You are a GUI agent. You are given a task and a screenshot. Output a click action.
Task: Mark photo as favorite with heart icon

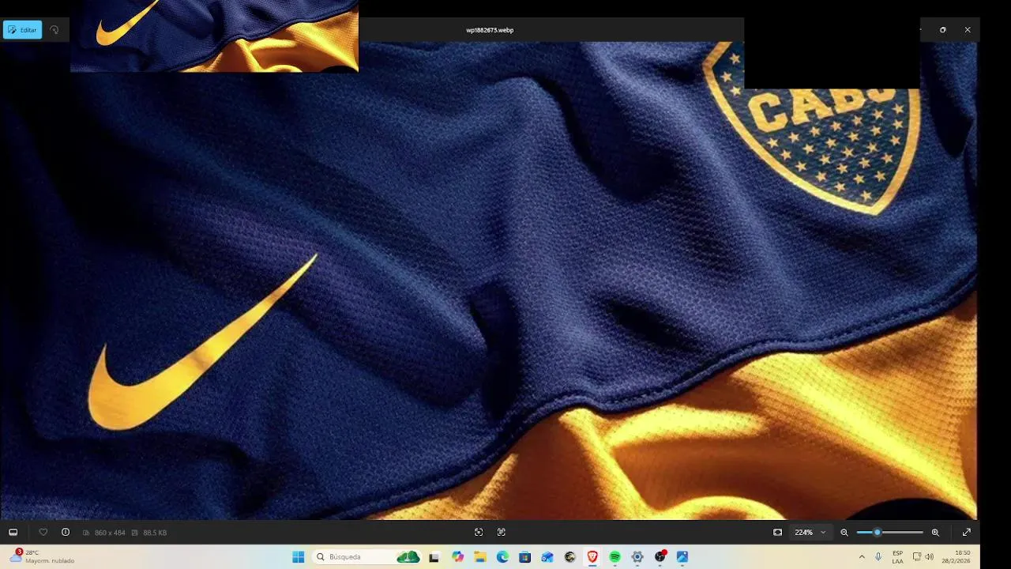tap(43, 533)
